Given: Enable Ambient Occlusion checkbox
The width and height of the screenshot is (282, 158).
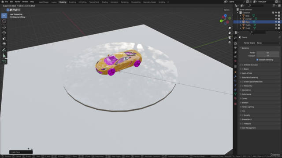Looking at the screenshot, I should [x=242, y=65].
